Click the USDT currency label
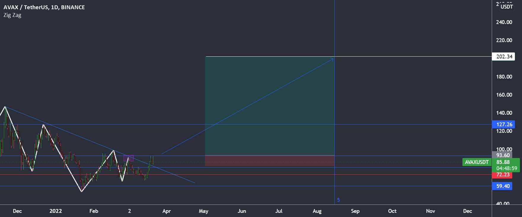The height and width of the screenshot is (217, 522). point(507,7)
